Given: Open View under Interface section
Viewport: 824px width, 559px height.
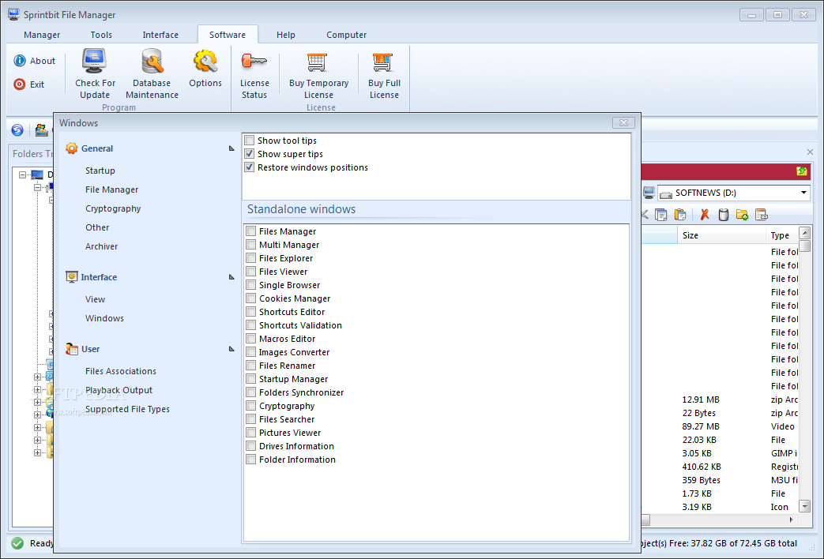Looking at the screenshot, I should click(95, 299).
